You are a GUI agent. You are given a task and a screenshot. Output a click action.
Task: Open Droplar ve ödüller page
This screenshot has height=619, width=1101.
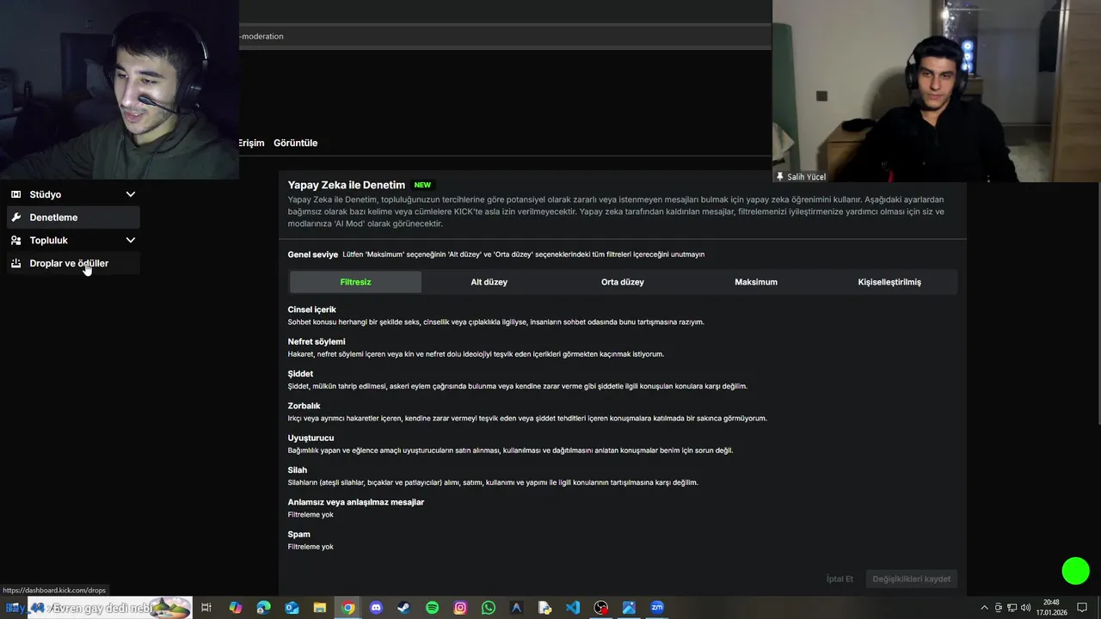click(73, 263)
